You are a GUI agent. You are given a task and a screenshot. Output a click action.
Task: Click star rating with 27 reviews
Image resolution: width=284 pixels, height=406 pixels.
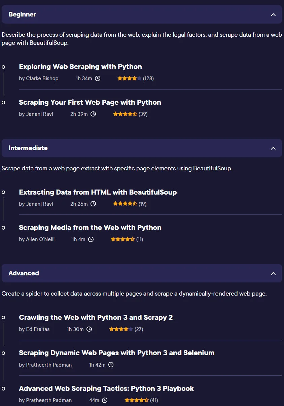(x=121, y=329)
